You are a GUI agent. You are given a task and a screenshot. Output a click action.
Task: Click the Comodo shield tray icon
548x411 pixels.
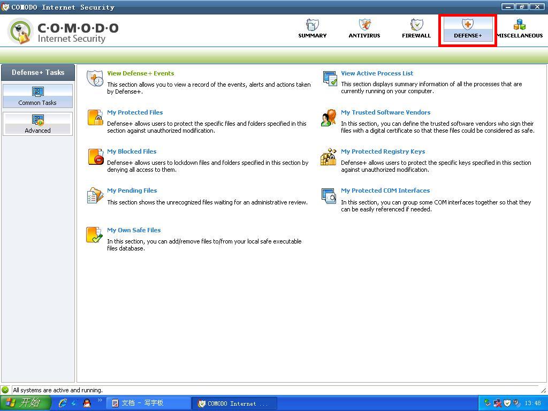507,404
